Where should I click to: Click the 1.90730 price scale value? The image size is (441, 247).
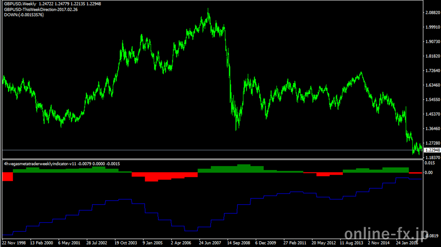pos(433,42)
